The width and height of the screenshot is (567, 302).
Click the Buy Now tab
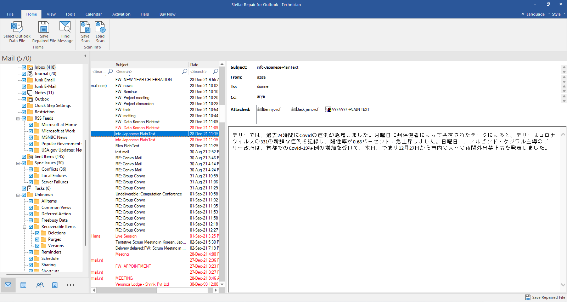(x=167, y=14)
